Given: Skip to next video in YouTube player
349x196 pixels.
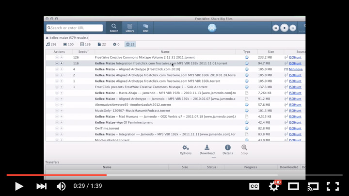Looking at the screenshot, I should 41,186.
